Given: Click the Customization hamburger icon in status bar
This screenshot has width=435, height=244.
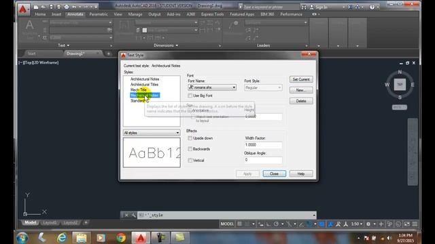Looking at the screenshot, I should coord(415,224).
